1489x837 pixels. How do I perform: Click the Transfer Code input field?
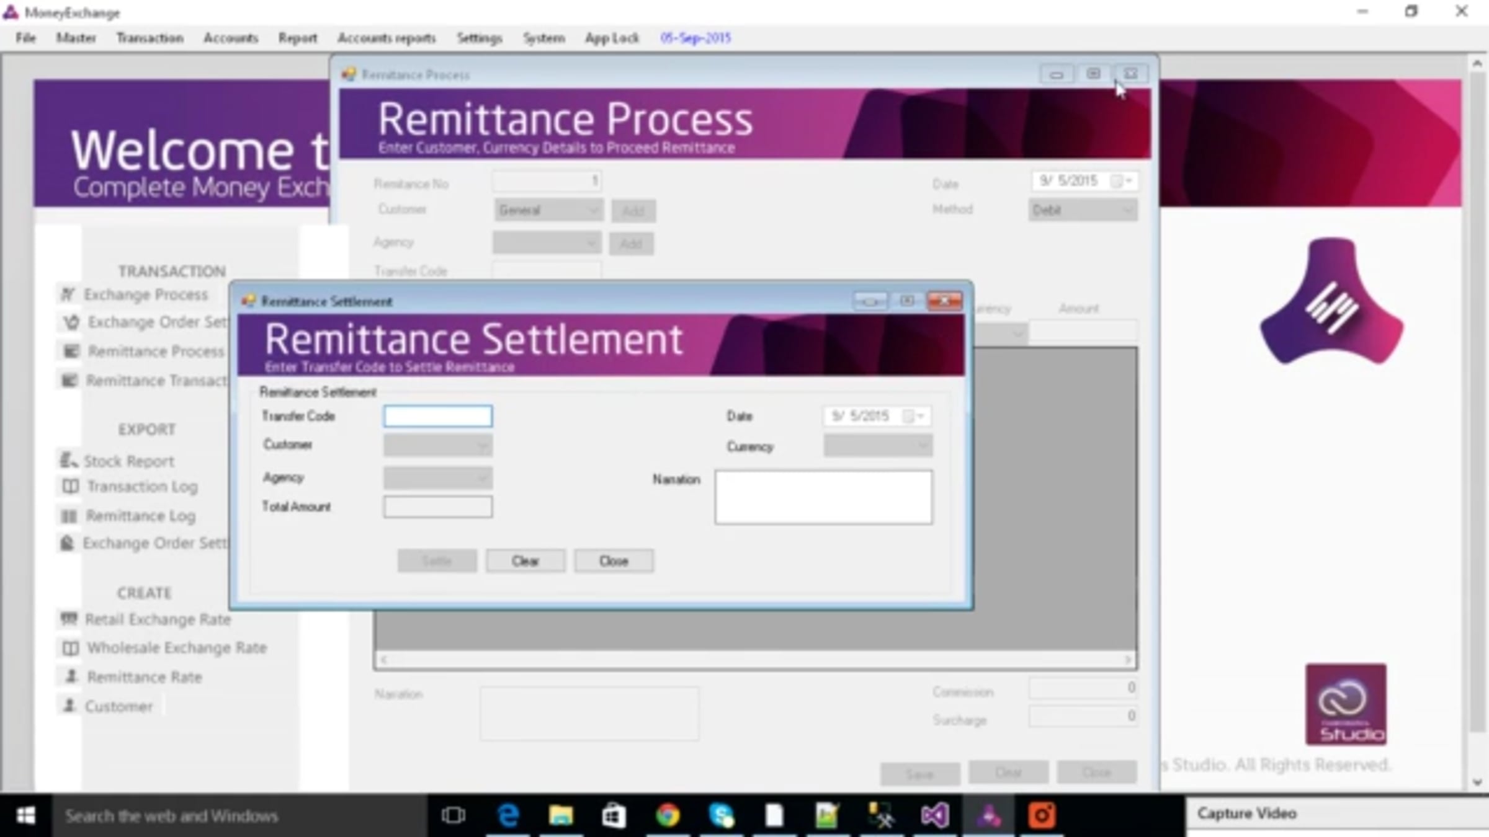[x=438, y=417]
